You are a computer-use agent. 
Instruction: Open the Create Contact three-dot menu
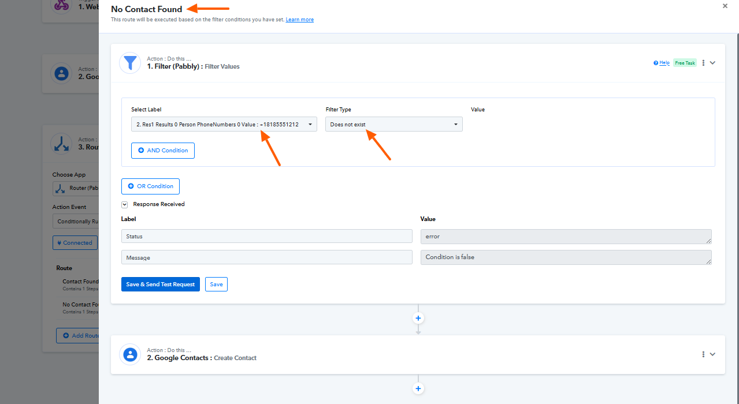point(703,354)
